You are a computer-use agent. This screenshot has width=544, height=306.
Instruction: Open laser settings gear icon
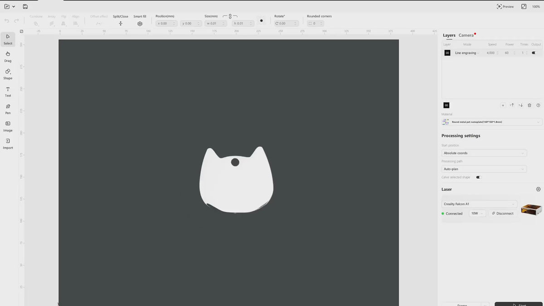coord(538,189)
